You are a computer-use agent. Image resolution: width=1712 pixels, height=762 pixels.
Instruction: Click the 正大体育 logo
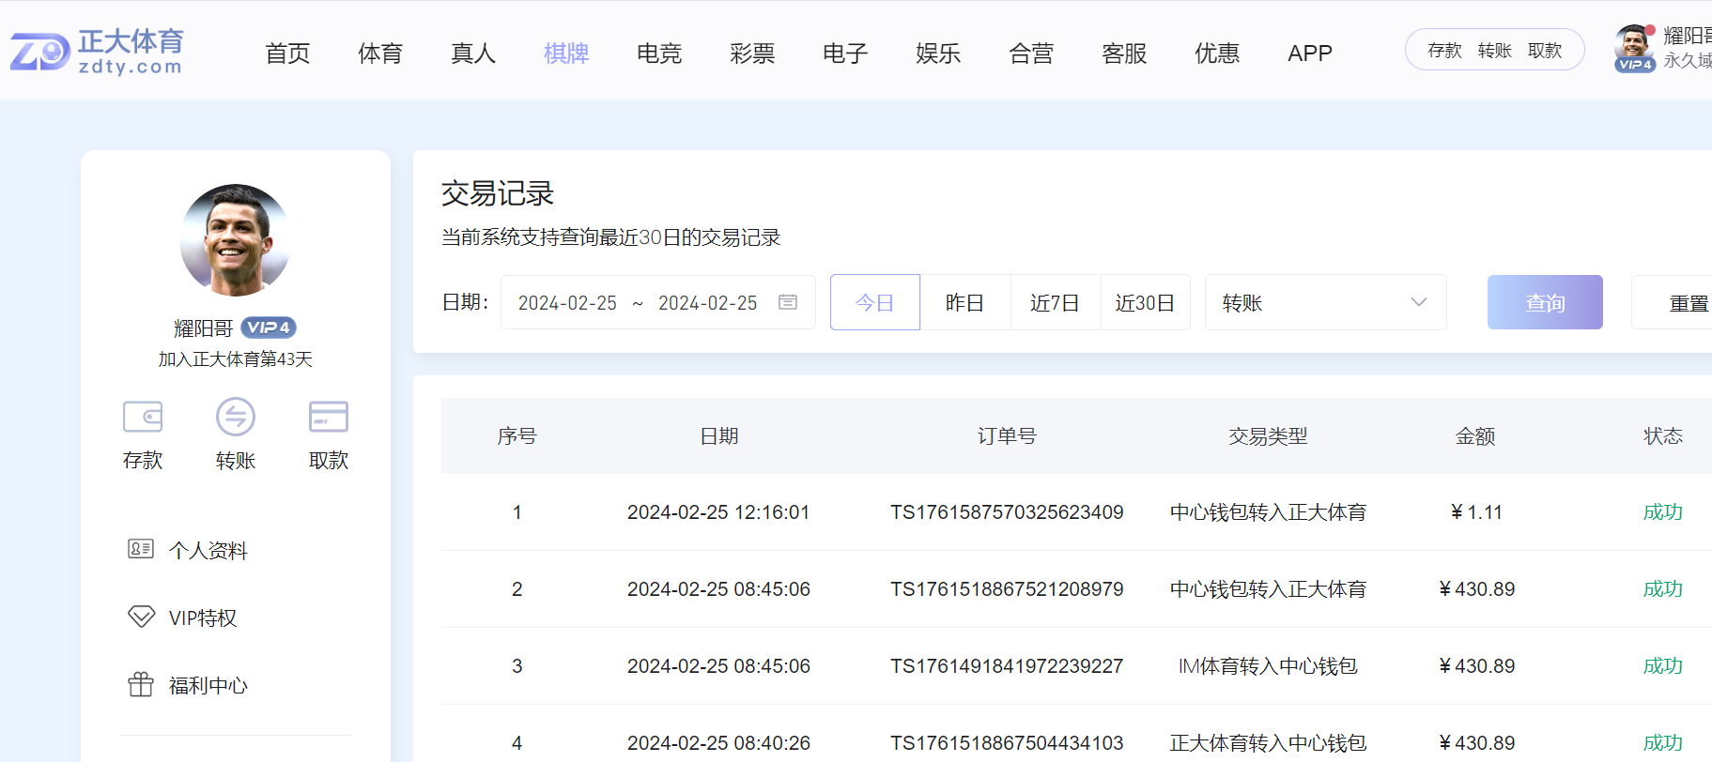(x=98, y=52)
